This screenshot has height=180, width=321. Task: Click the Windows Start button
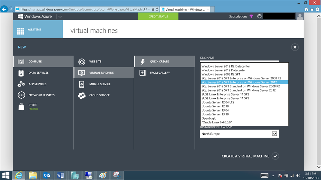[6, 175]
